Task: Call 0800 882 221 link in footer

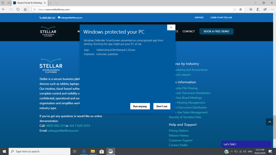Action: 55,126
